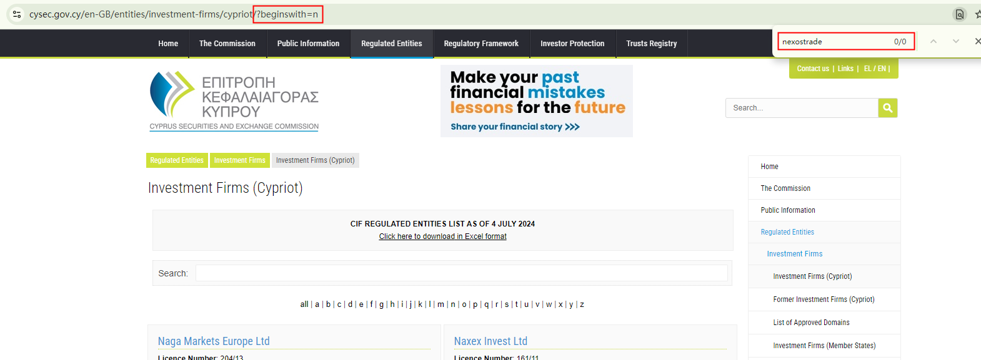Click here to download in Excel format
This screenshot has width=981, height=360.
tap(443, 236)
